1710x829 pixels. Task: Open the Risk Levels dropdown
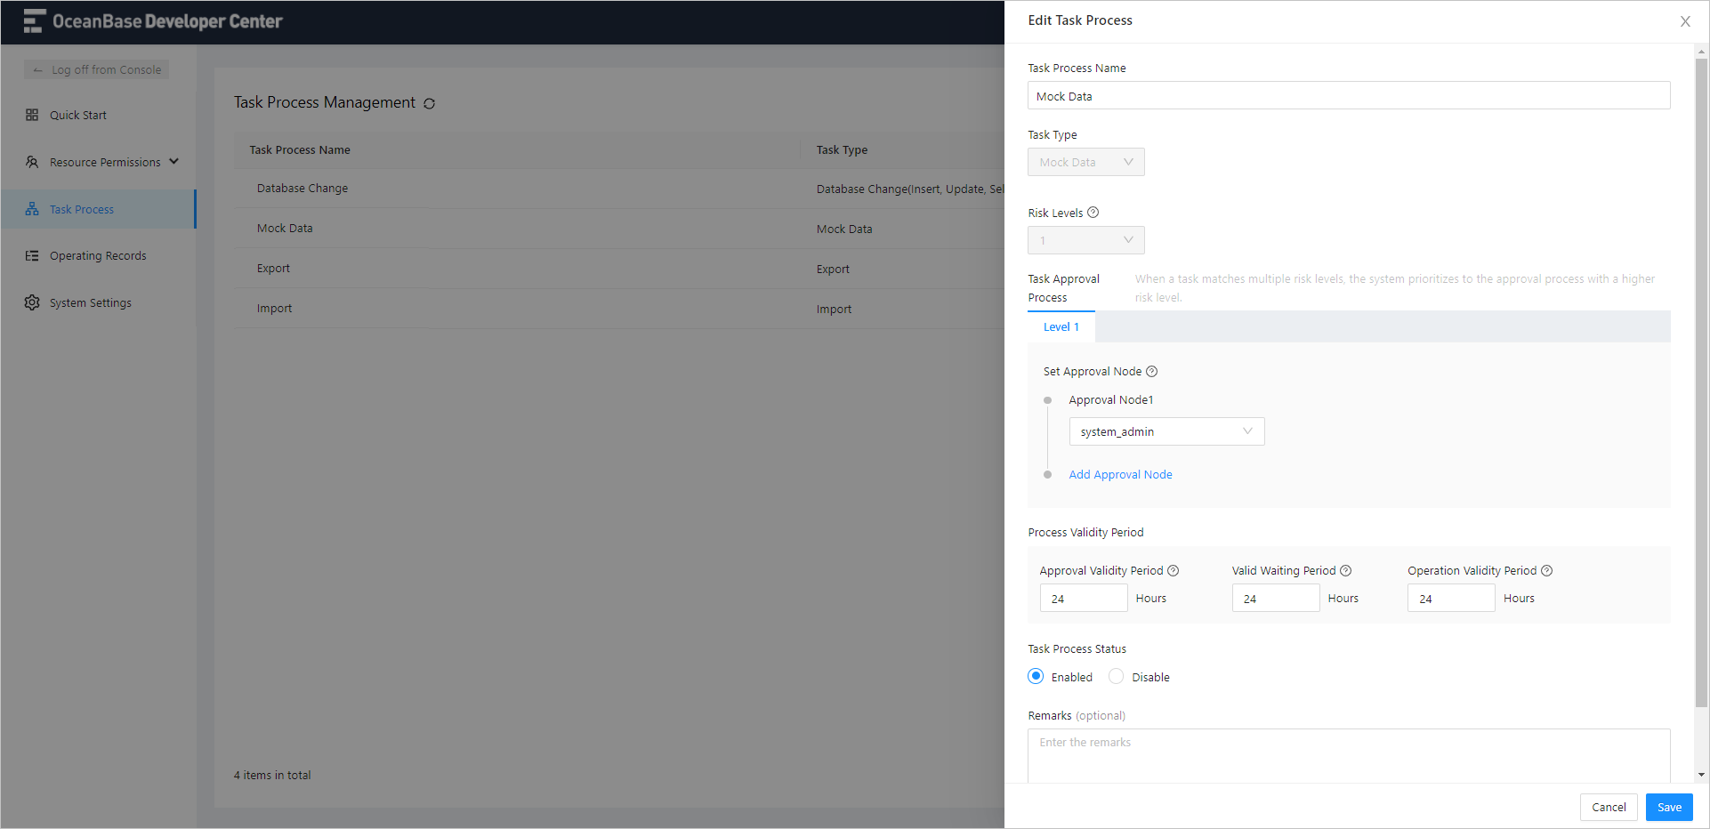tap(1086, 240)
